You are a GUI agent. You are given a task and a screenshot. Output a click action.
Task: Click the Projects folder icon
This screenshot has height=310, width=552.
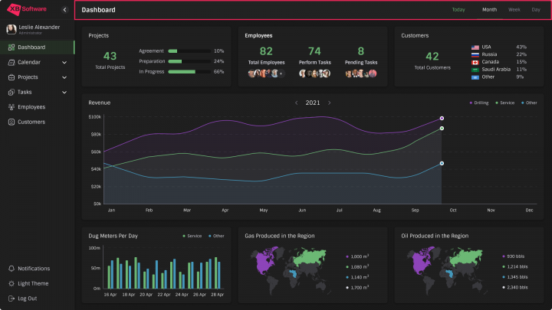tap(11, 77)
